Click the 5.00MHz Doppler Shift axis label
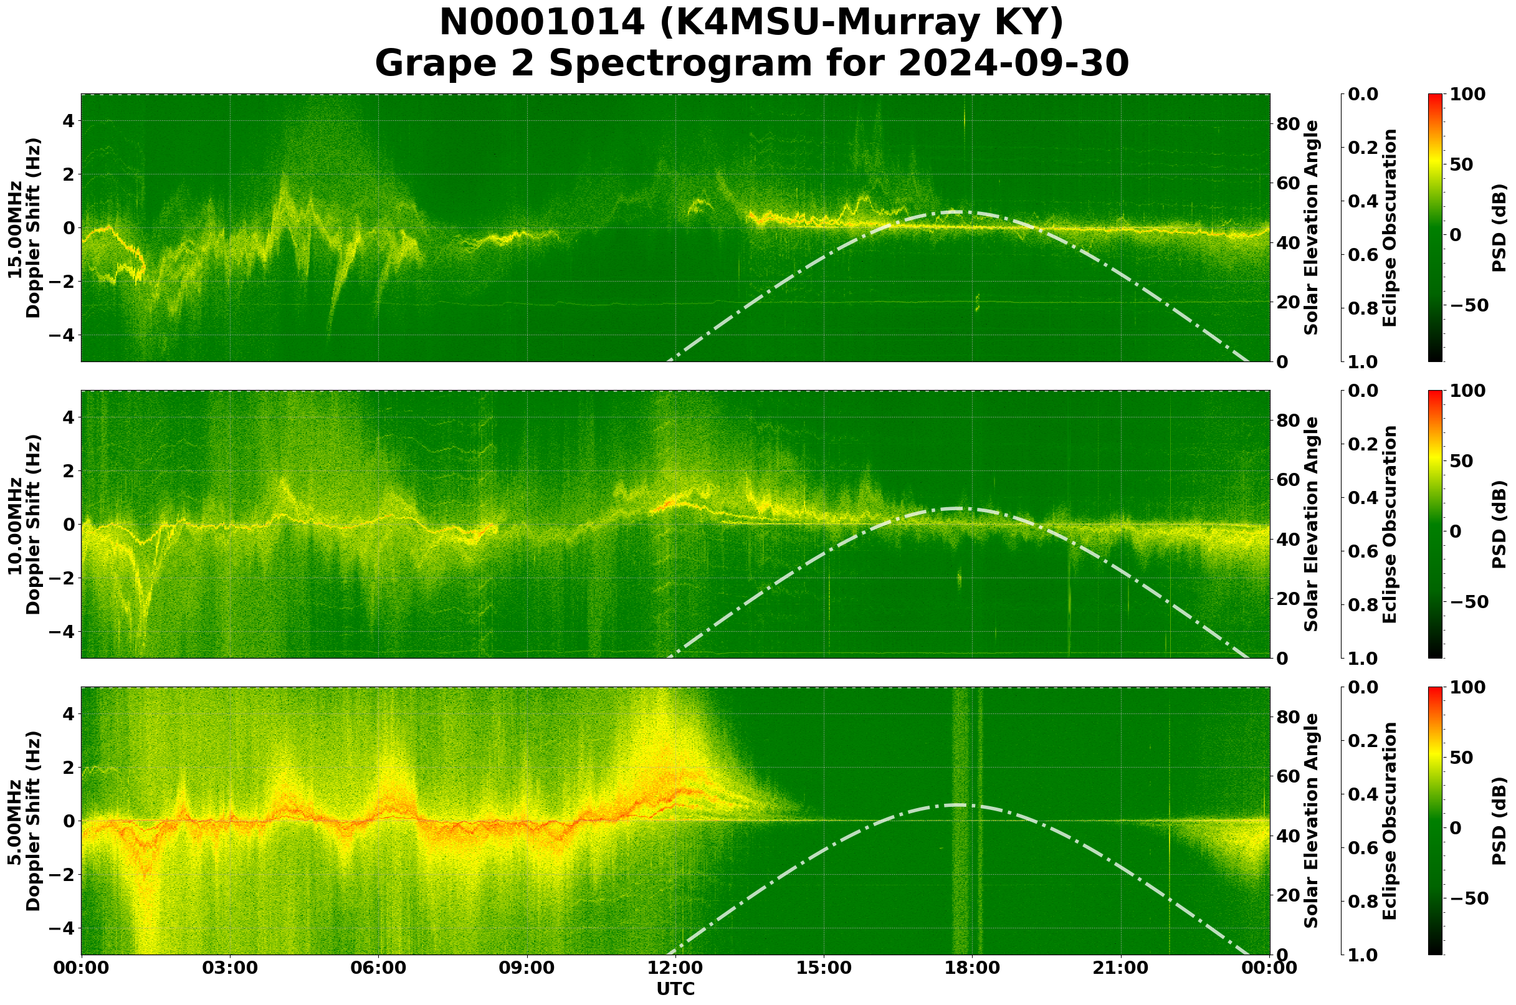Image resolution: width=1516 pixels, height=1005 pixels. tap(24, 821)
